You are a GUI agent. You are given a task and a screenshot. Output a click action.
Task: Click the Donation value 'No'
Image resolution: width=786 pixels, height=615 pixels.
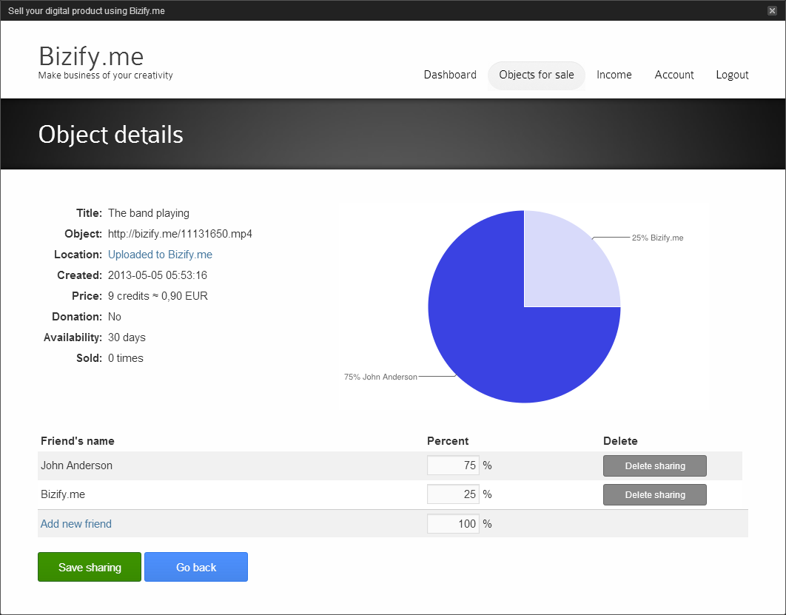point(114,317)
